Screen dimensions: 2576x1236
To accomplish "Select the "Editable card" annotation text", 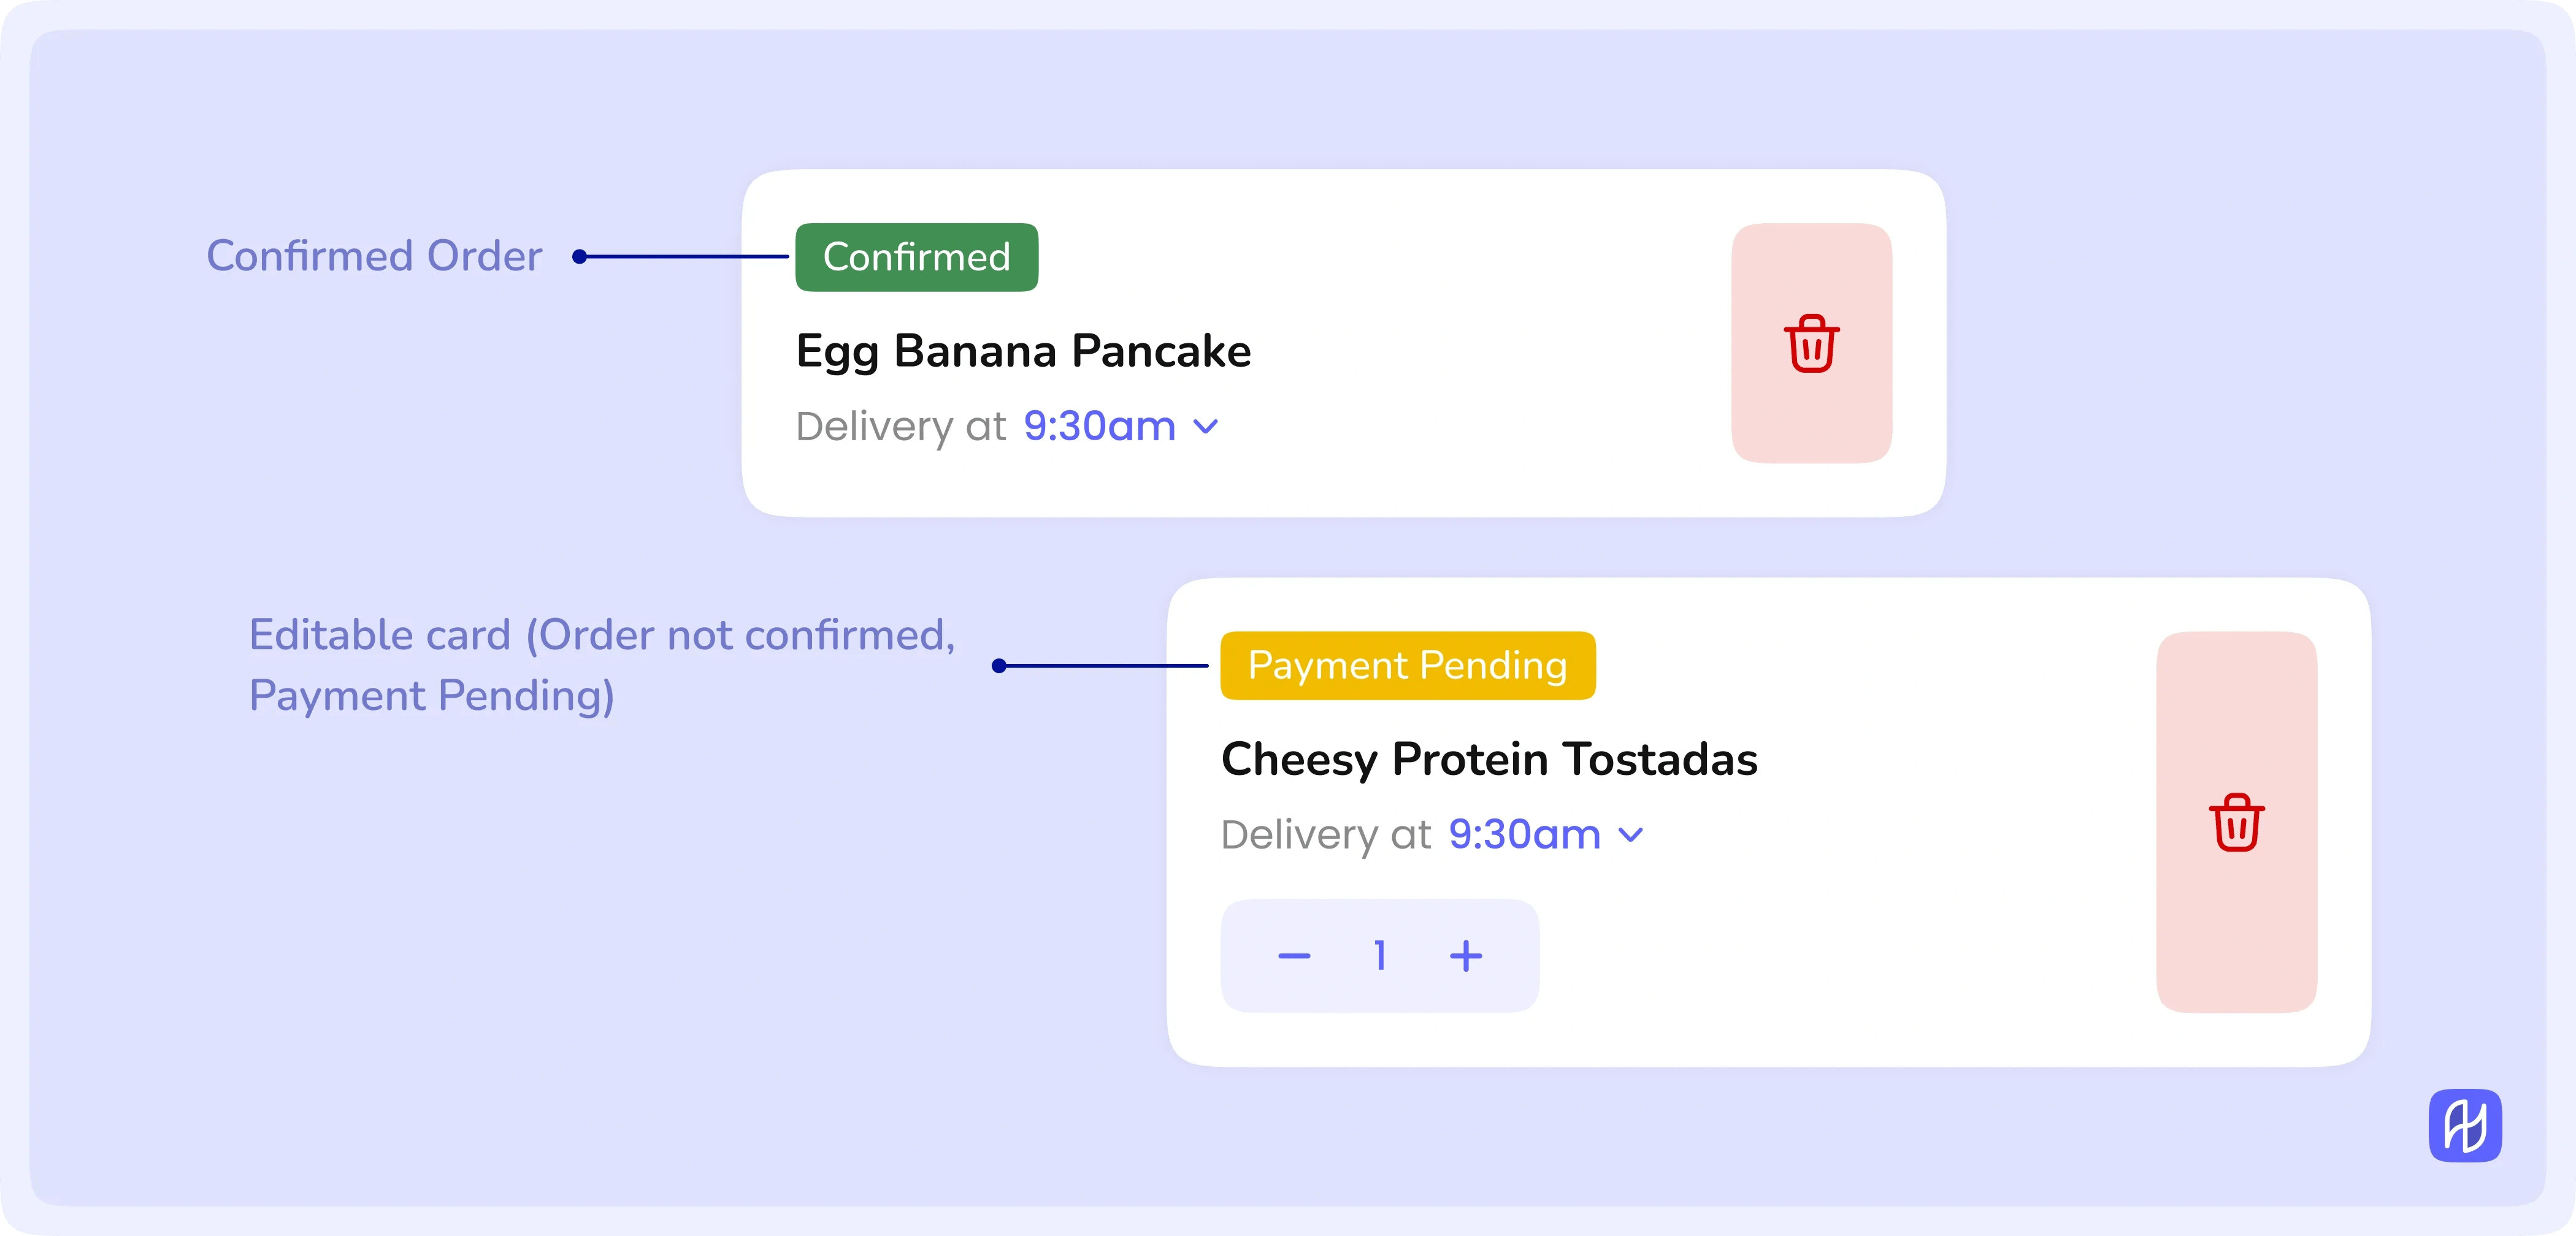I will pos(601,665).
